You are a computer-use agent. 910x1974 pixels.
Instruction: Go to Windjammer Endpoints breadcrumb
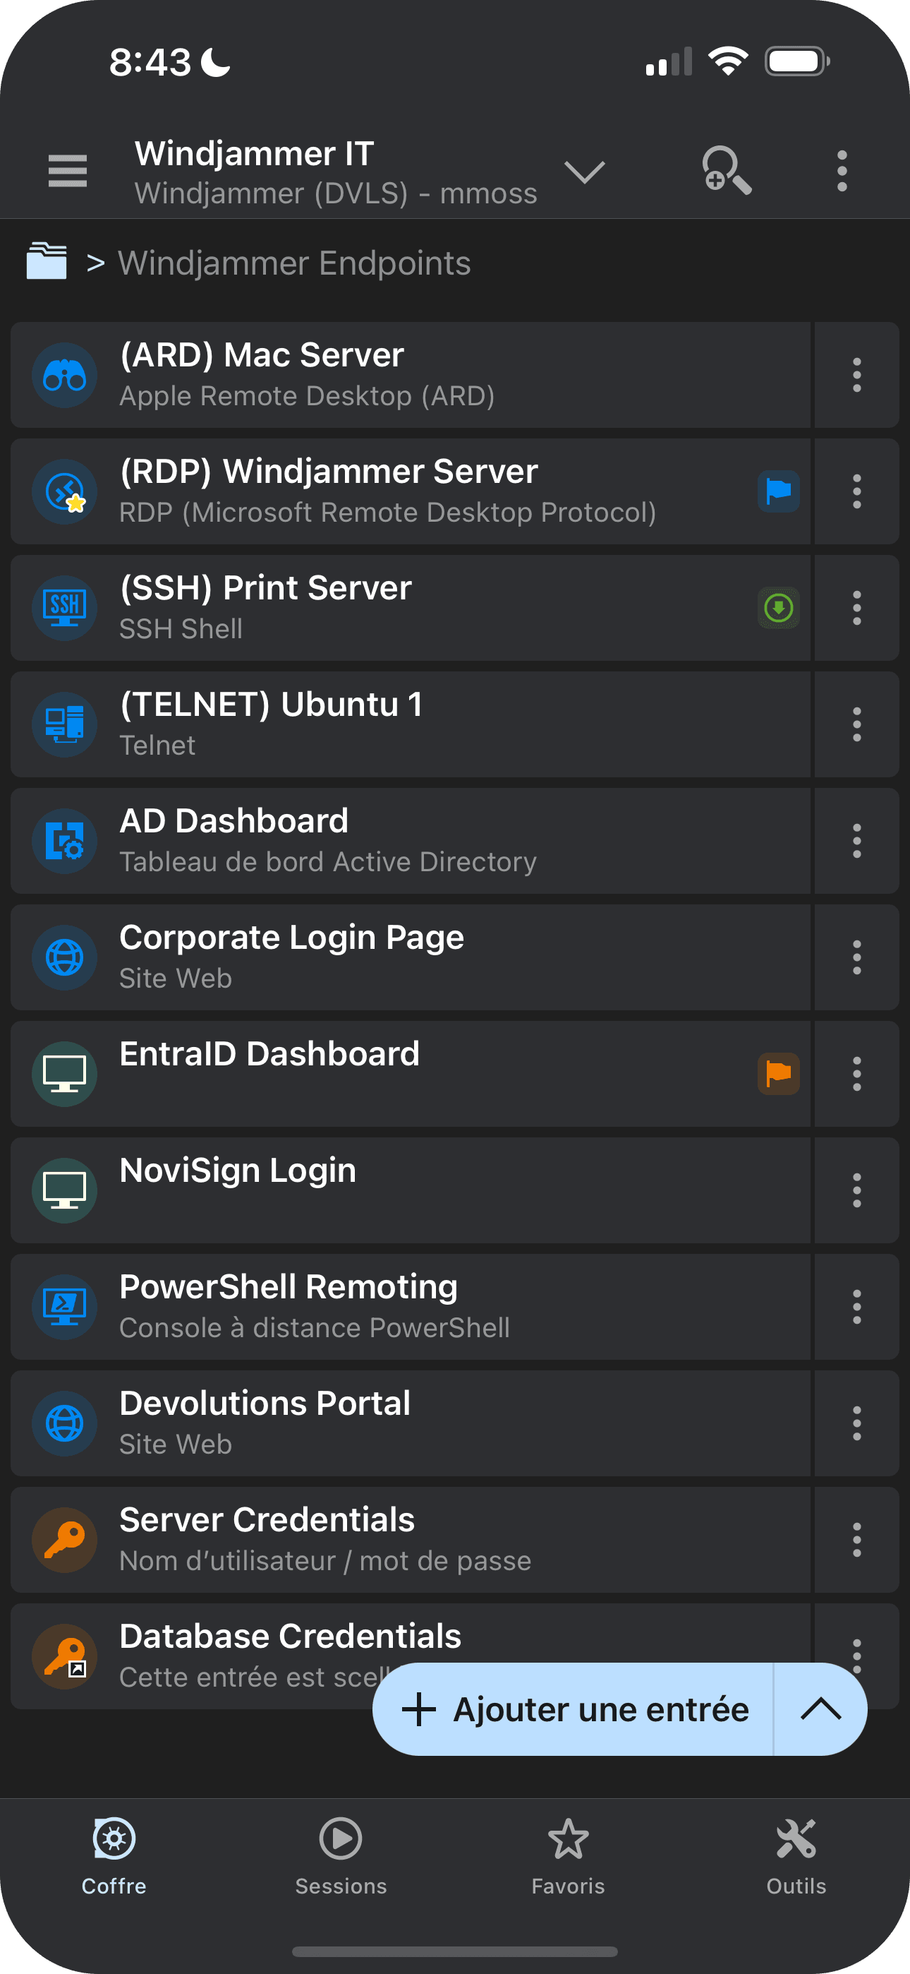pyautogui.click(x=294, y=263)
